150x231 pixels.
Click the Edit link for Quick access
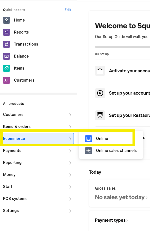(68, 10)
